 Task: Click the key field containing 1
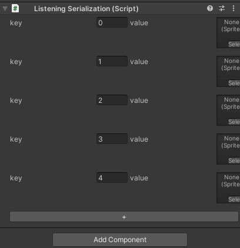point(112,61)
